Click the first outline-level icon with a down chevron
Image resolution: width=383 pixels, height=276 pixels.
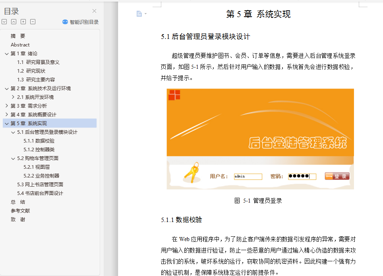(4, 22)
